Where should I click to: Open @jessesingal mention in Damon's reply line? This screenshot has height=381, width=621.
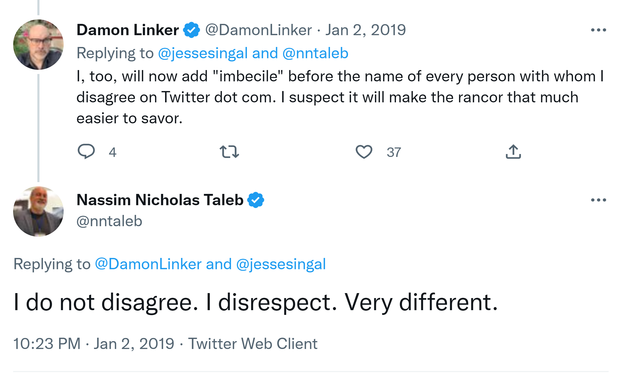pos(203,53)
